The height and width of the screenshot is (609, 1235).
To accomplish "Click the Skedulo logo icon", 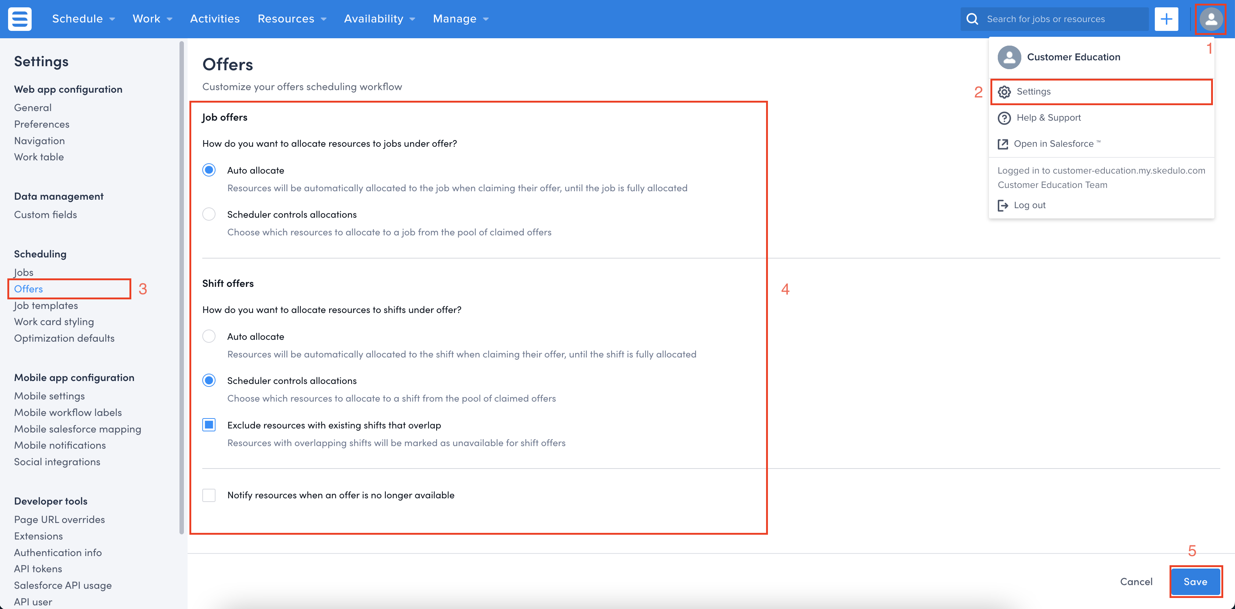I will [19, 19].
